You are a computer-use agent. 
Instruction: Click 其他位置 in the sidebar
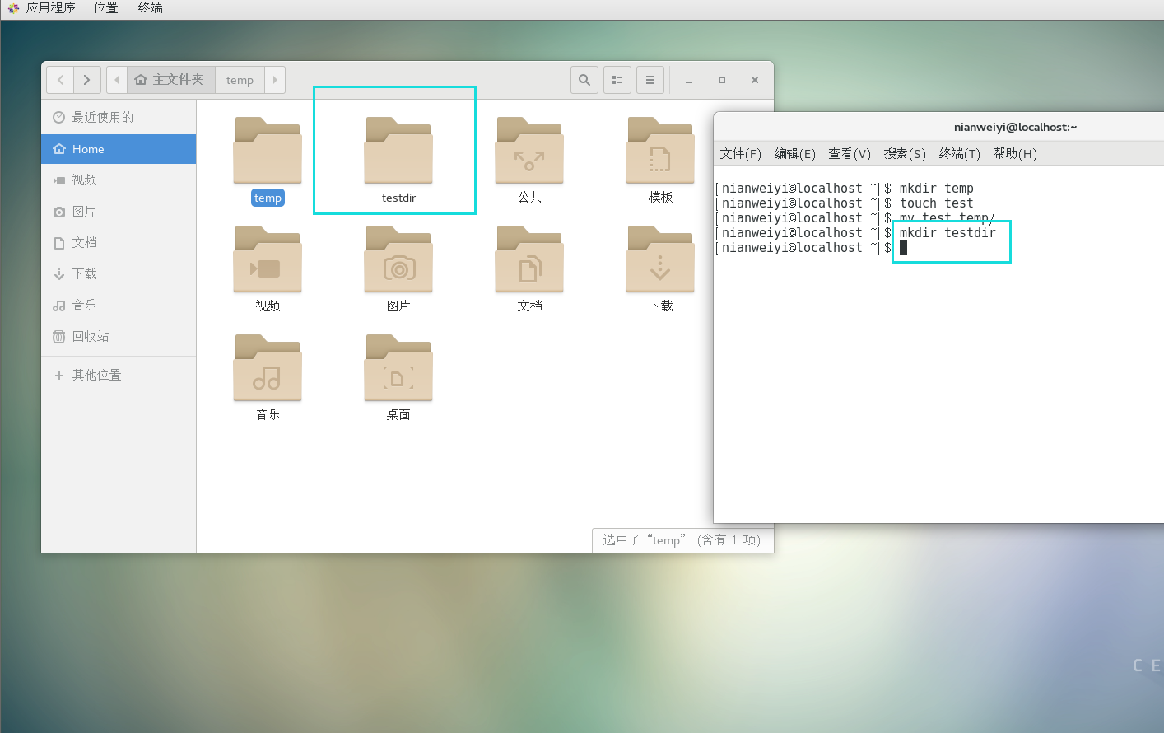(119, 375)
